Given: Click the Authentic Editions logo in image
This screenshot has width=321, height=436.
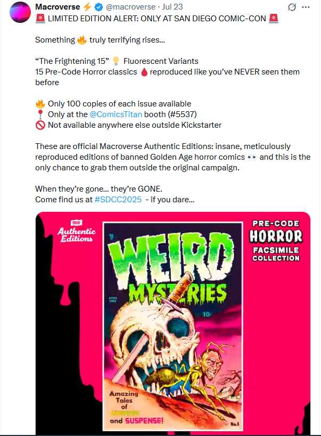Looking at the screenshot, I should pos(77,232).
